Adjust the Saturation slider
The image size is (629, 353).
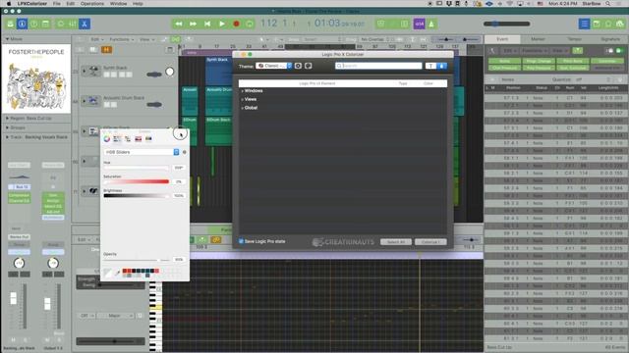(137, 181)
